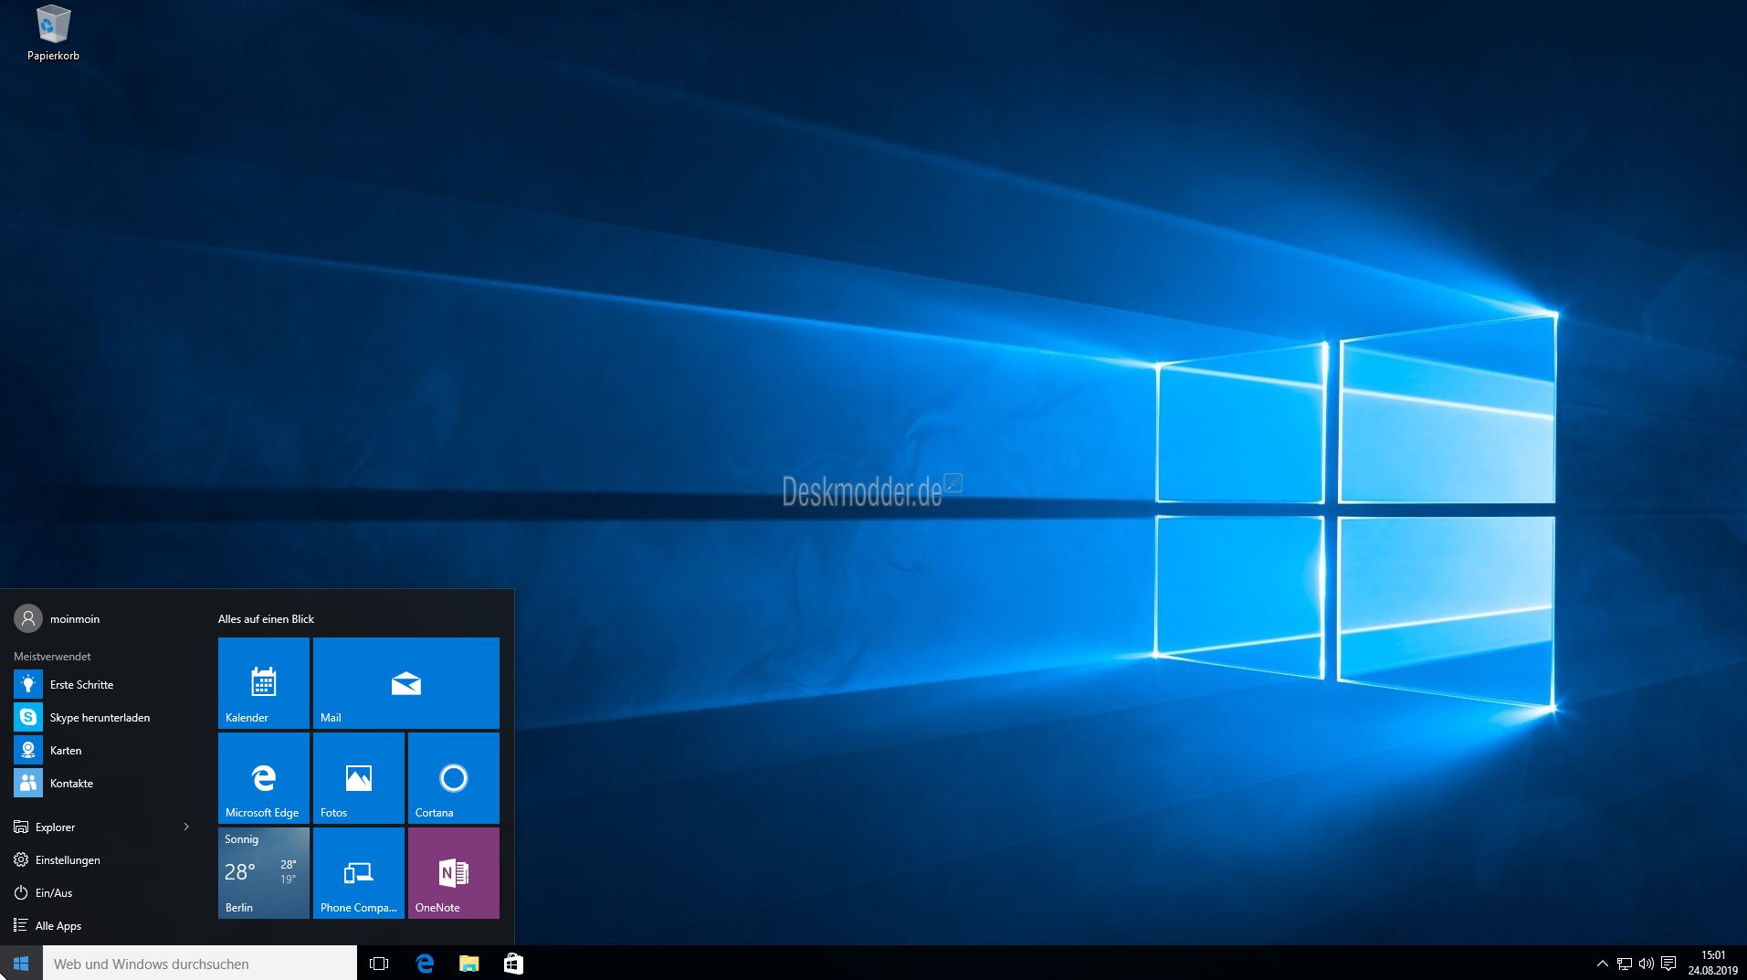Launch Edge from the taskbar
Image resolution: width=1747 pixels, height=980 pixels.
point(425,964)
